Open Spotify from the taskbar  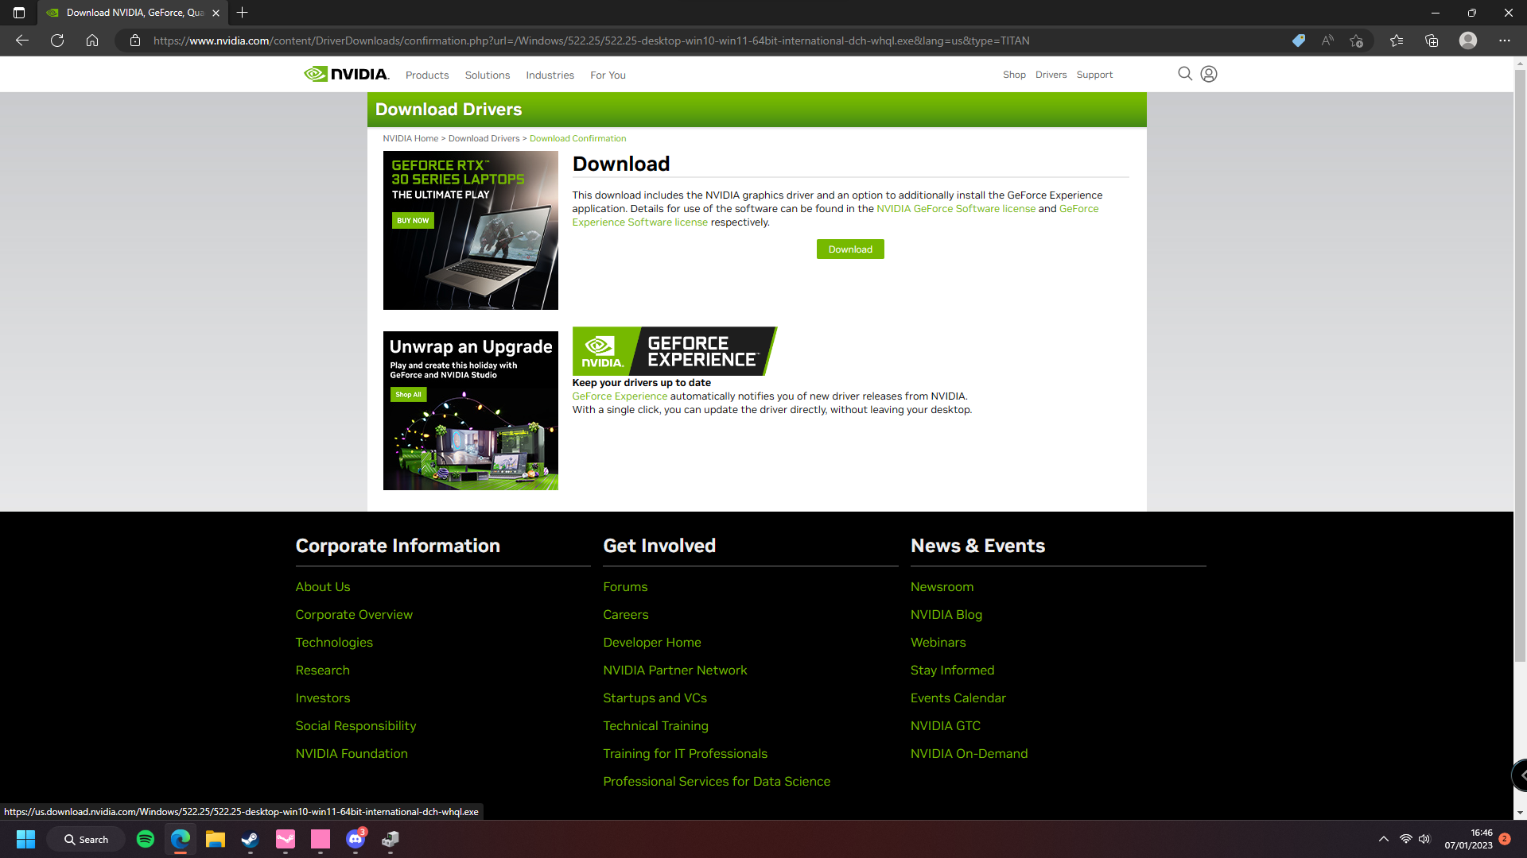tap(146, 839)
